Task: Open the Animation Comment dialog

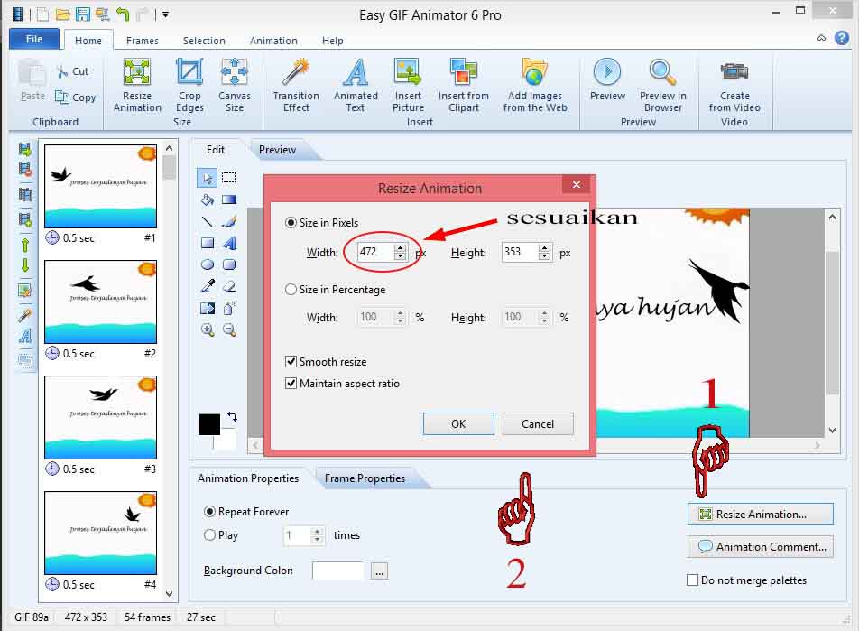Action: click(x=760, y=547)
